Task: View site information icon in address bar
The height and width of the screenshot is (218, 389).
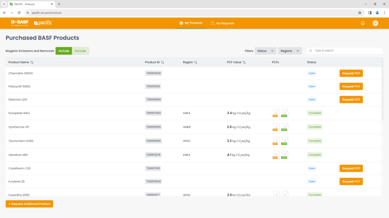Action: tap(28, 12)
